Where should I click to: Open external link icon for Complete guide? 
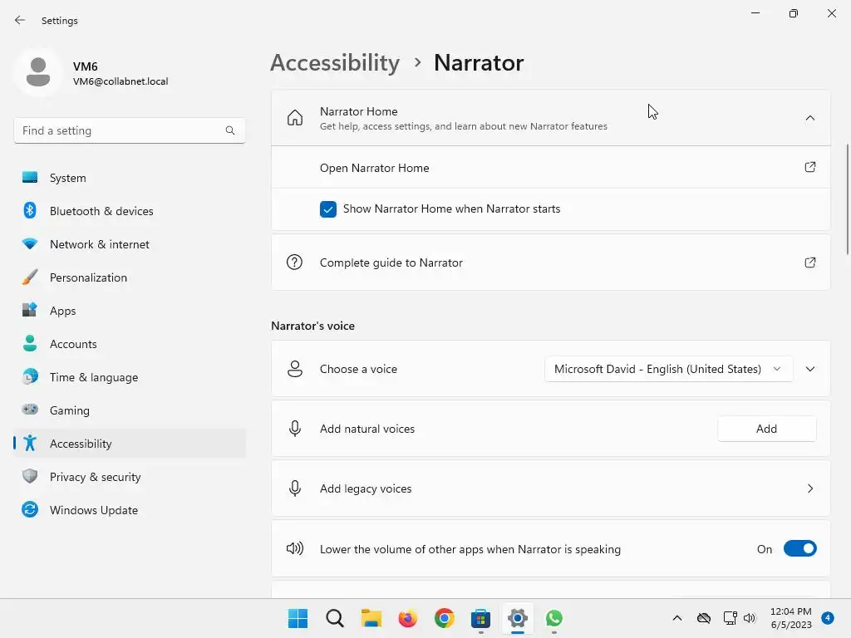point(809,263)
